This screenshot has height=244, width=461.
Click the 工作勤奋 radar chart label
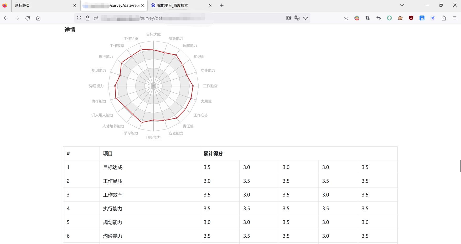coord(210,86)
